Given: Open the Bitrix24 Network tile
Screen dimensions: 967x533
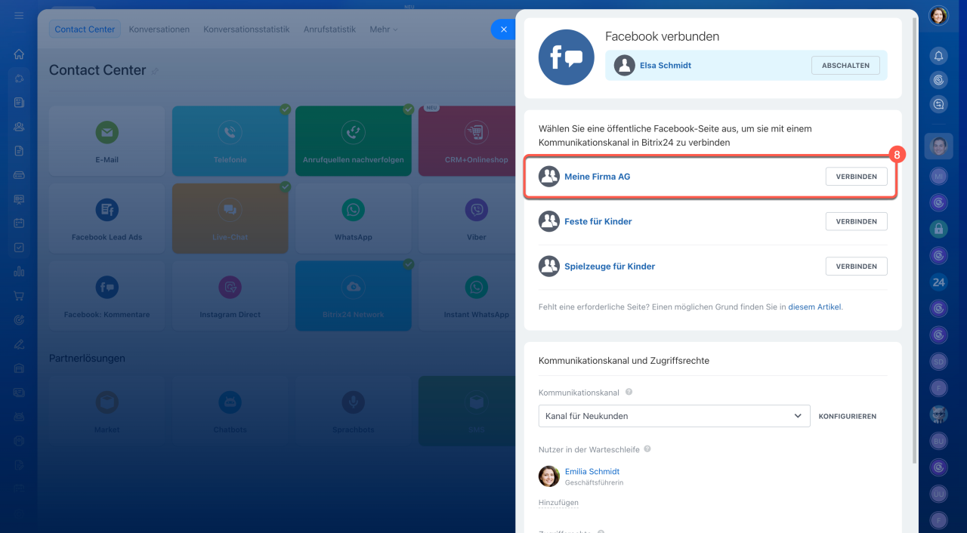Looking at the screenshot, I should [x=353, y=296].
